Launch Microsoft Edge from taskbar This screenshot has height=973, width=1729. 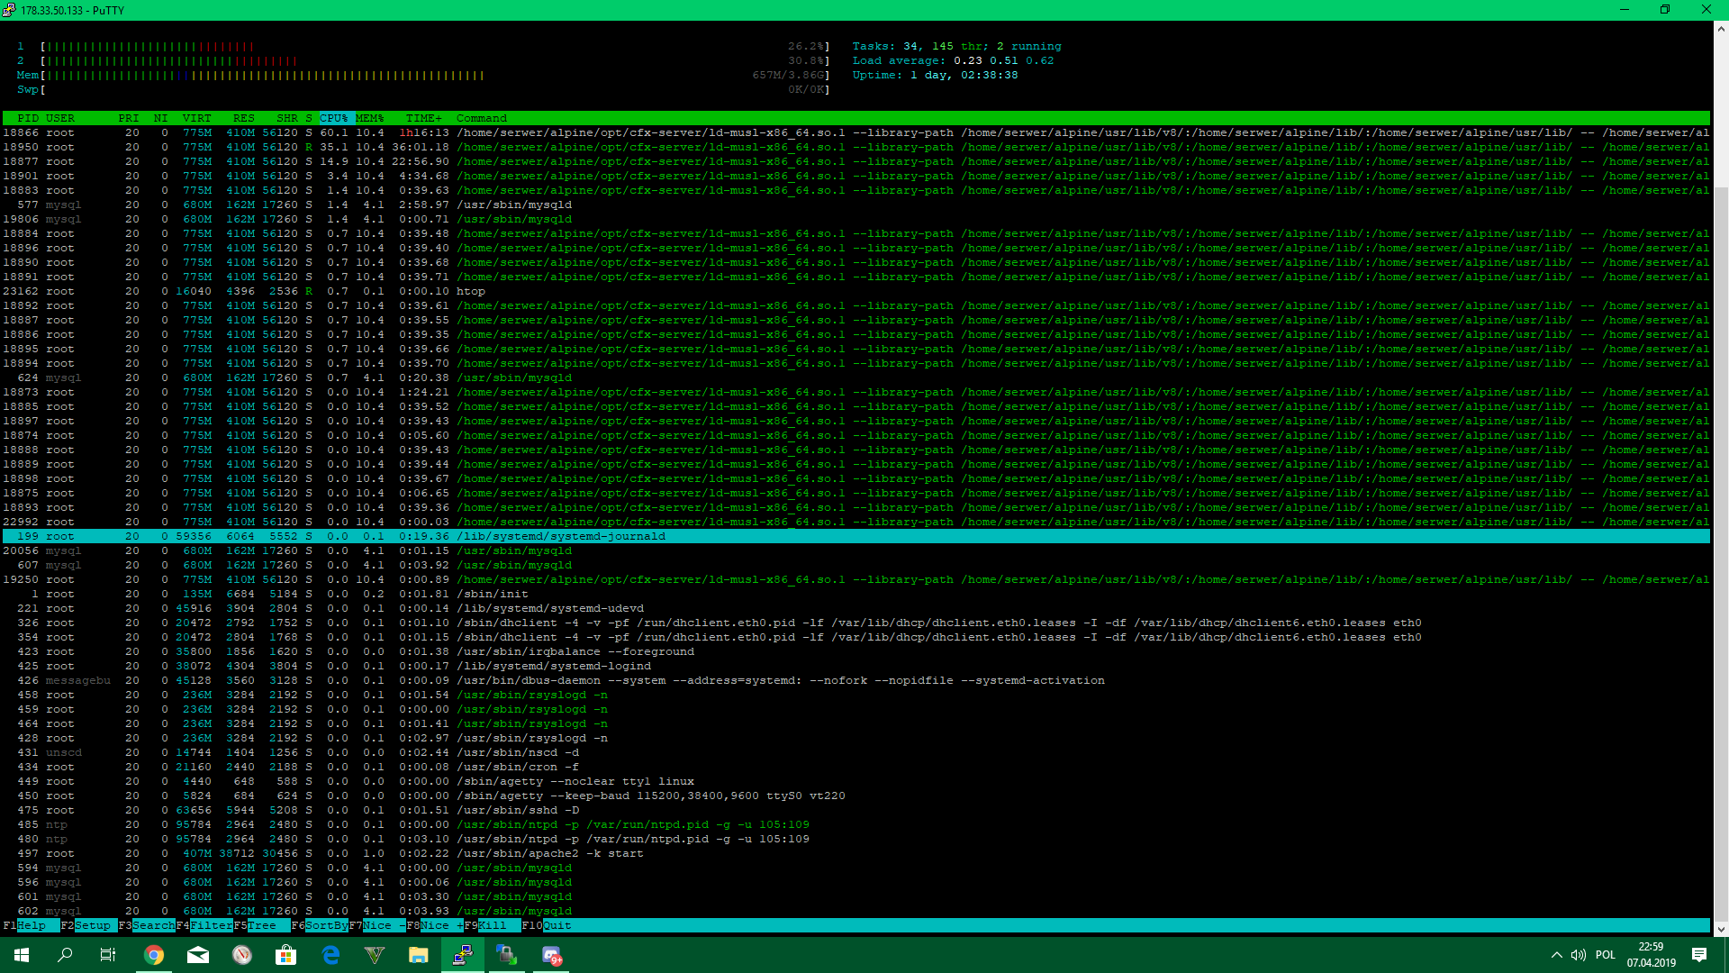[330, 955]
